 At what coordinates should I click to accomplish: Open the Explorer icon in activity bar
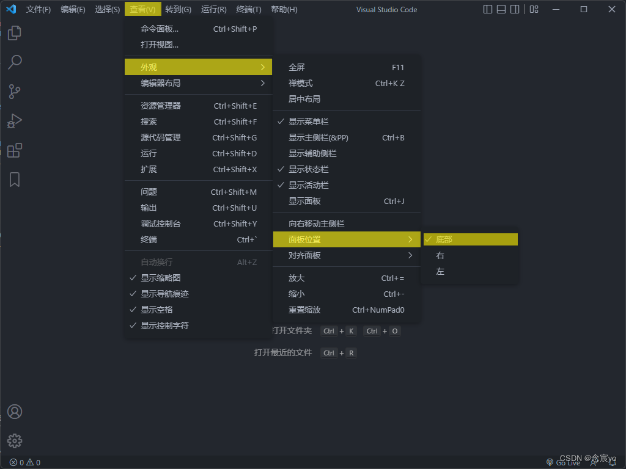(x=15, y=33)
